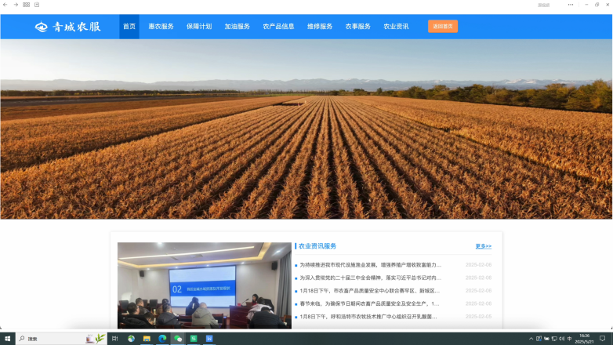613x345 pixels.
Task: Open news item 1月8日下午，呼和浩特市农牧技术推广中心
Action: 368,317
